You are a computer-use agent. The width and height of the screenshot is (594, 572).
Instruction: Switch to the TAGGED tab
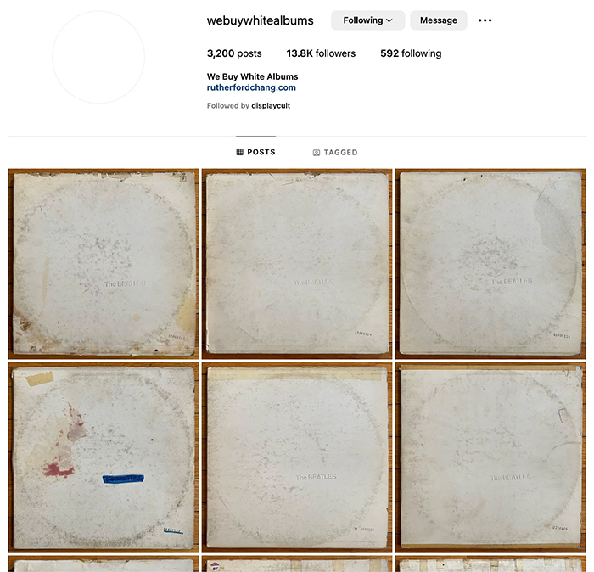(335, 152)
